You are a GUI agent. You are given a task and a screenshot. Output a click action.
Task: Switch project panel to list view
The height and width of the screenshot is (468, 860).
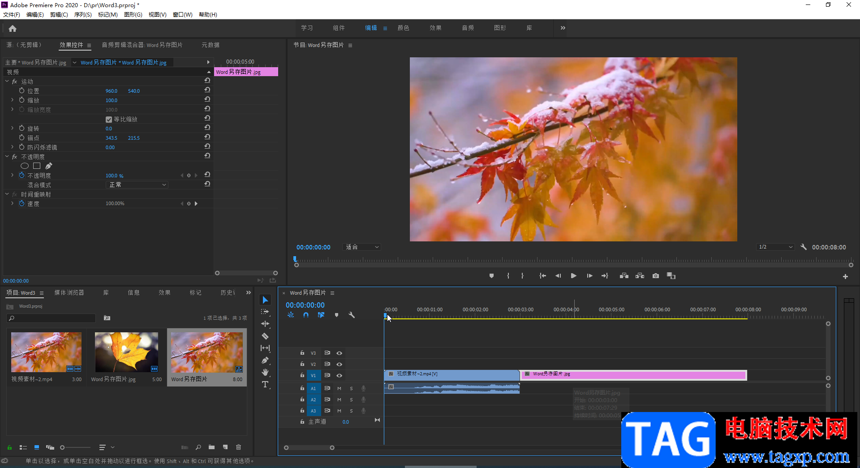(23, 447)
